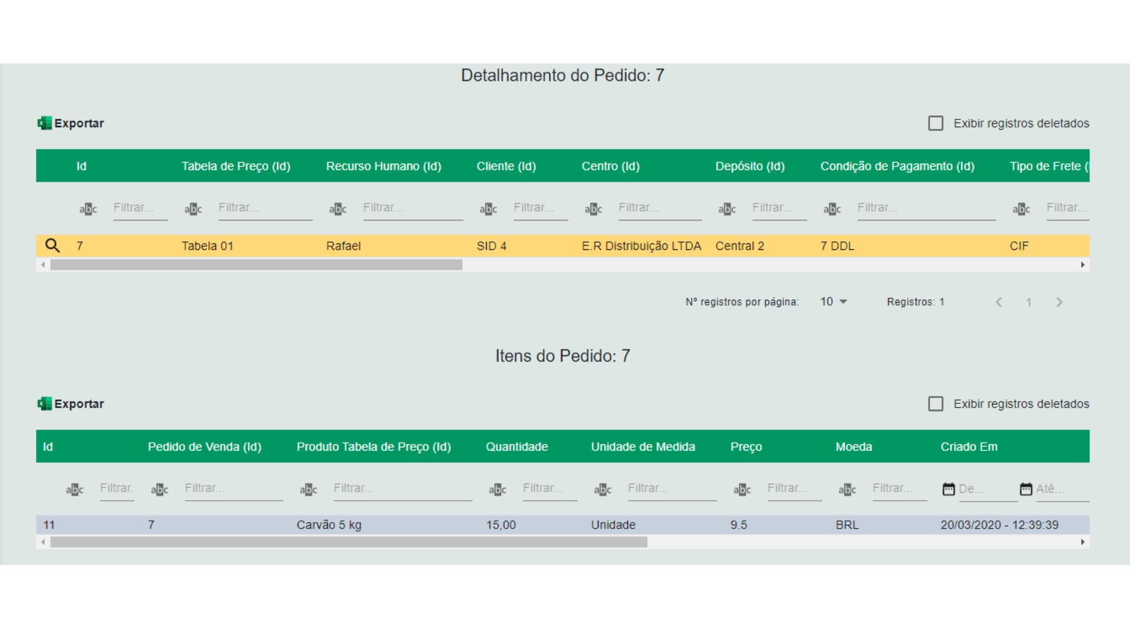This screenshot has height=635, width=1130.
Task: Click calendar icon for the 'De' date filter
Action: tap(948, 489)
